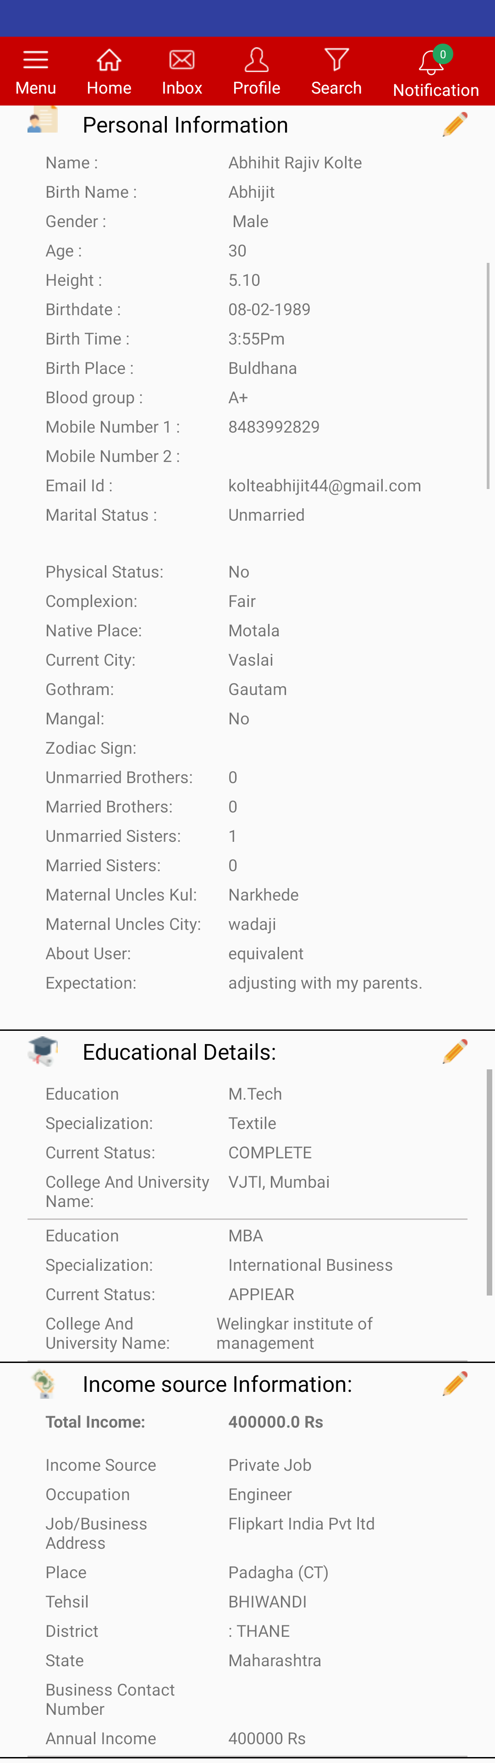Open the Notification bell icon

click(x=431, y=63)
